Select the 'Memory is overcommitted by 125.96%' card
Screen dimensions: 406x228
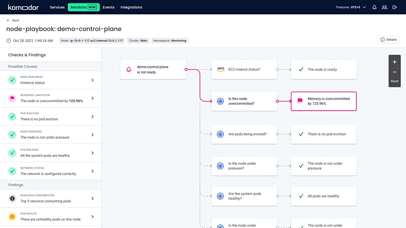pyautogui.click(x=324, y=101)
